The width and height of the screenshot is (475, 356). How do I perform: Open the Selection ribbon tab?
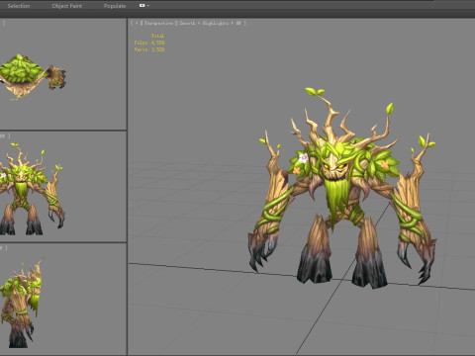[x=19, y=6]
